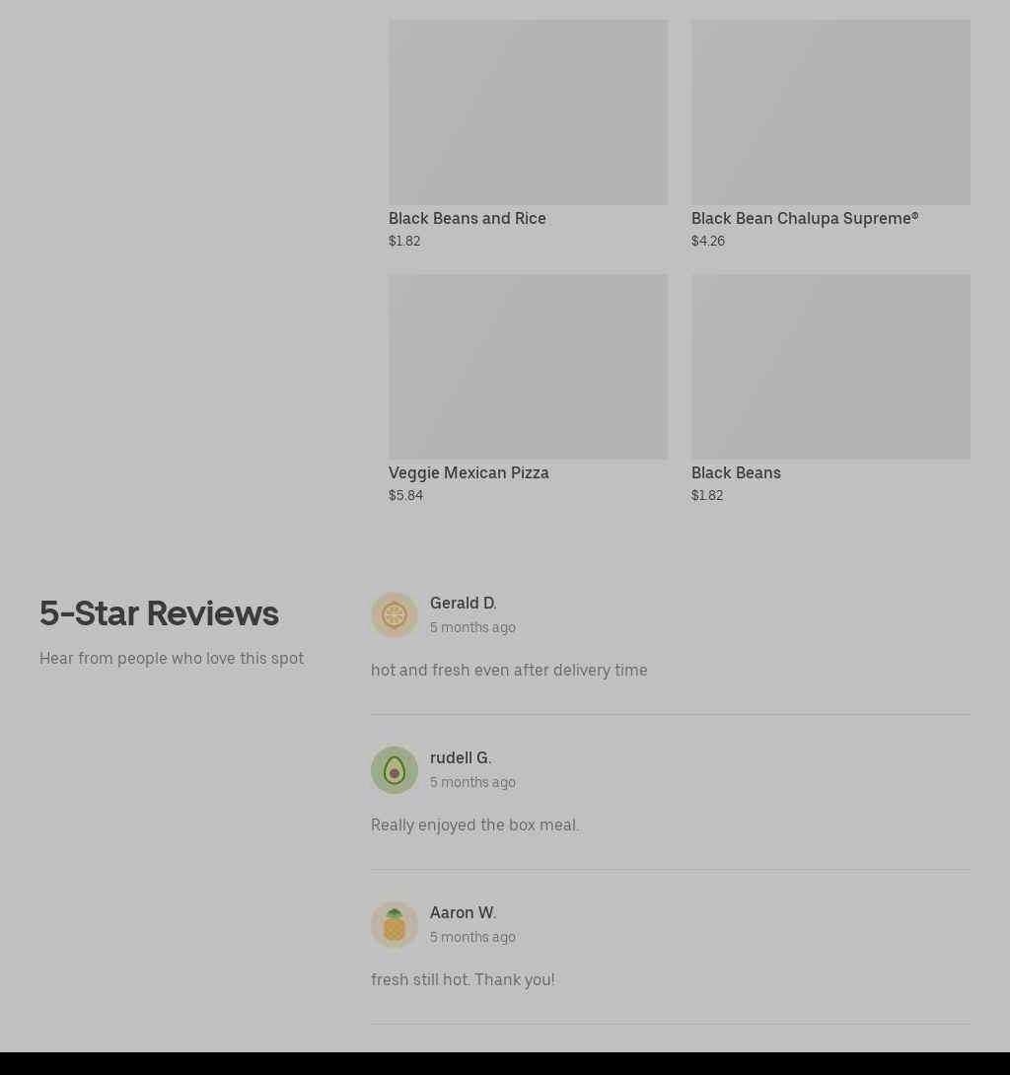
Task: Open the Veggie Mexican Pizza image
Action: (528, 367)
